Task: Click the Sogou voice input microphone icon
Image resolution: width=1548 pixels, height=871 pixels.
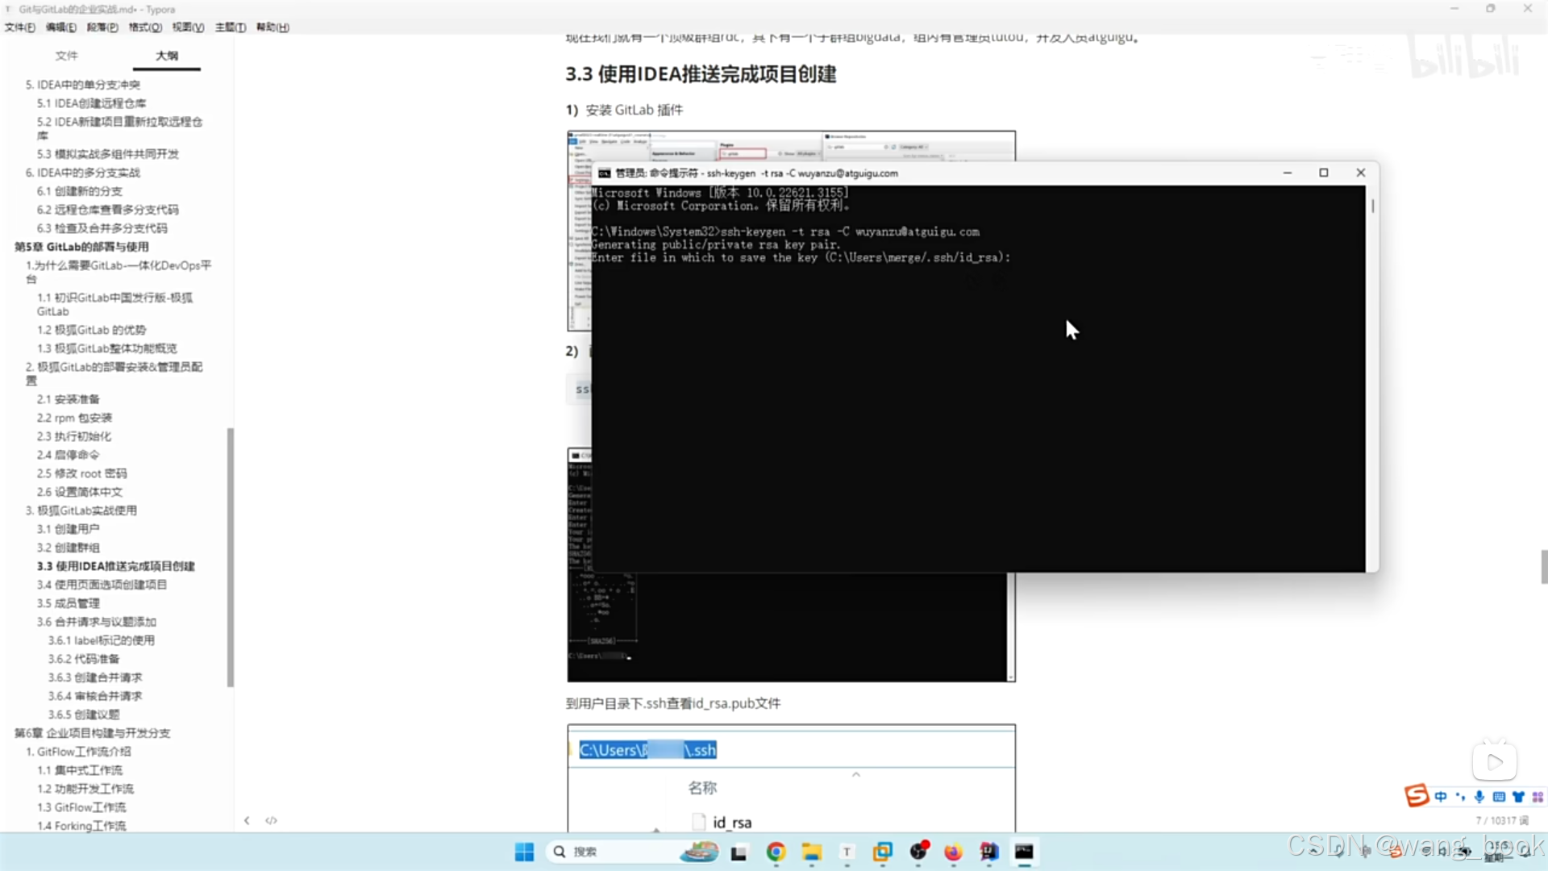Action: (x=1479, y=797)
